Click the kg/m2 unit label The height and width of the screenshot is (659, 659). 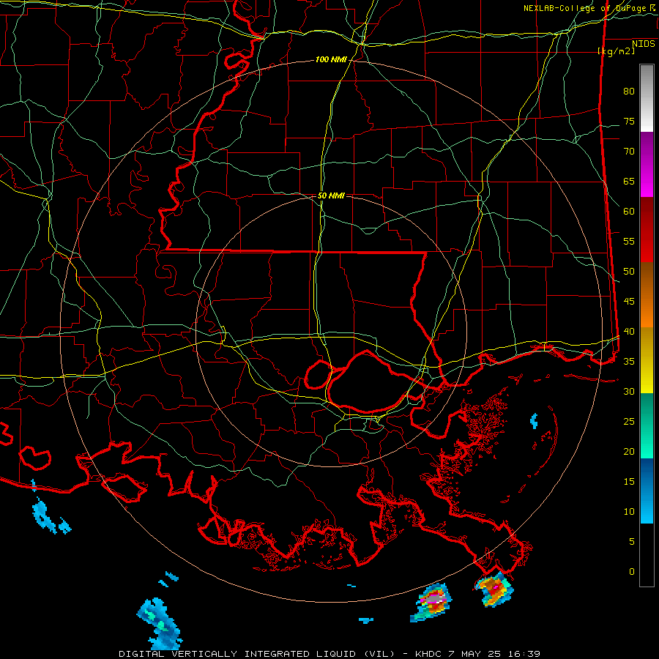616,51
